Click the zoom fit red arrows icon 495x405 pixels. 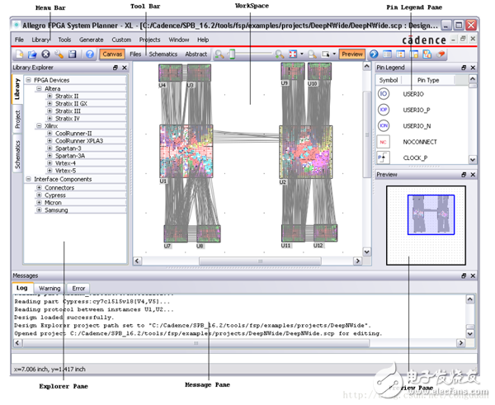click(293, 54)
